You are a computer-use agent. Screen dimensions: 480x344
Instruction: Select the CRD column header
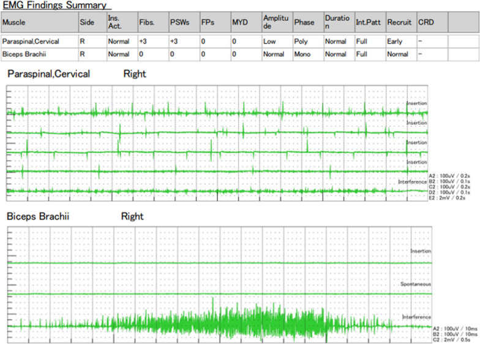(x=432, y=22)
